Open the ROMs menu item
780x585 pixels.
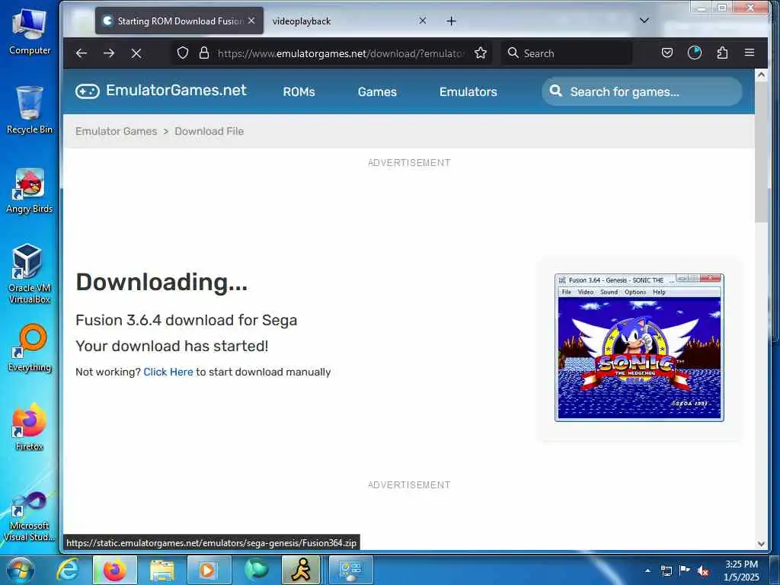(299, 91)
